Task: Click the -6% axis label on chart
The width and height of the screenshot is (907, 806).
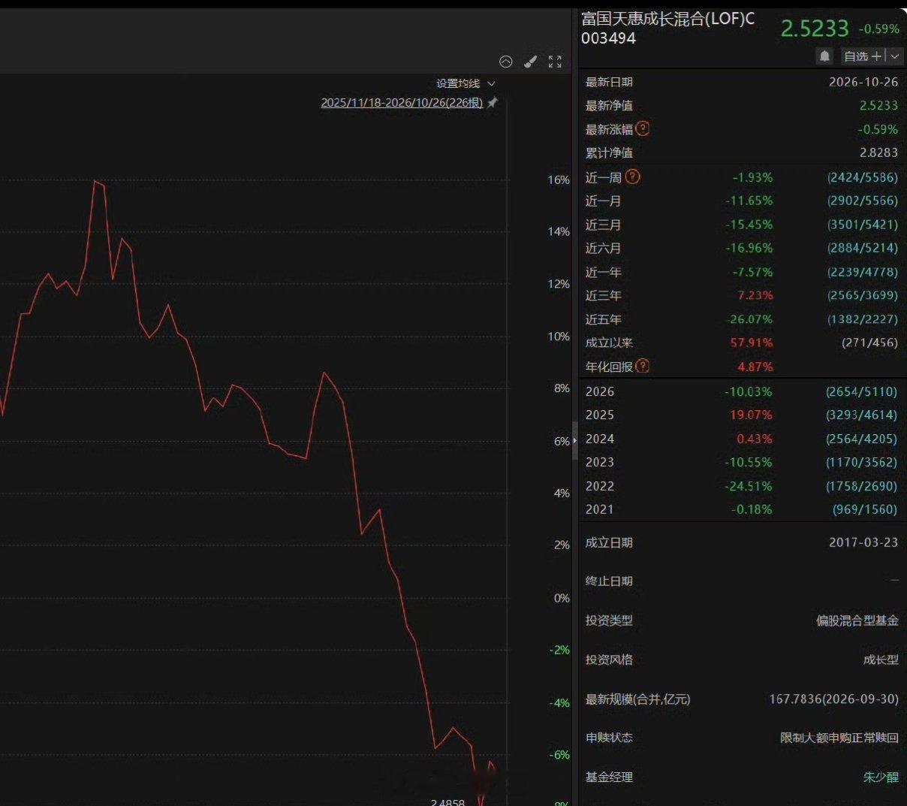Action: (559, 755)
